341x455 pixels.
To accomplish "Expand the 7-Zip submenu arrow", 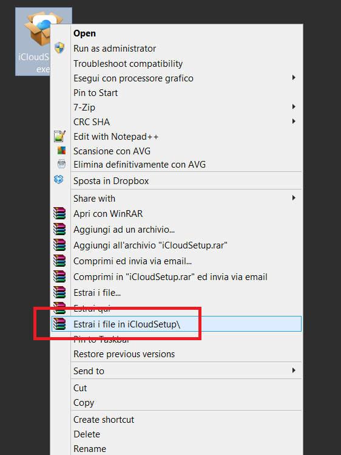I will pos(294,107).
